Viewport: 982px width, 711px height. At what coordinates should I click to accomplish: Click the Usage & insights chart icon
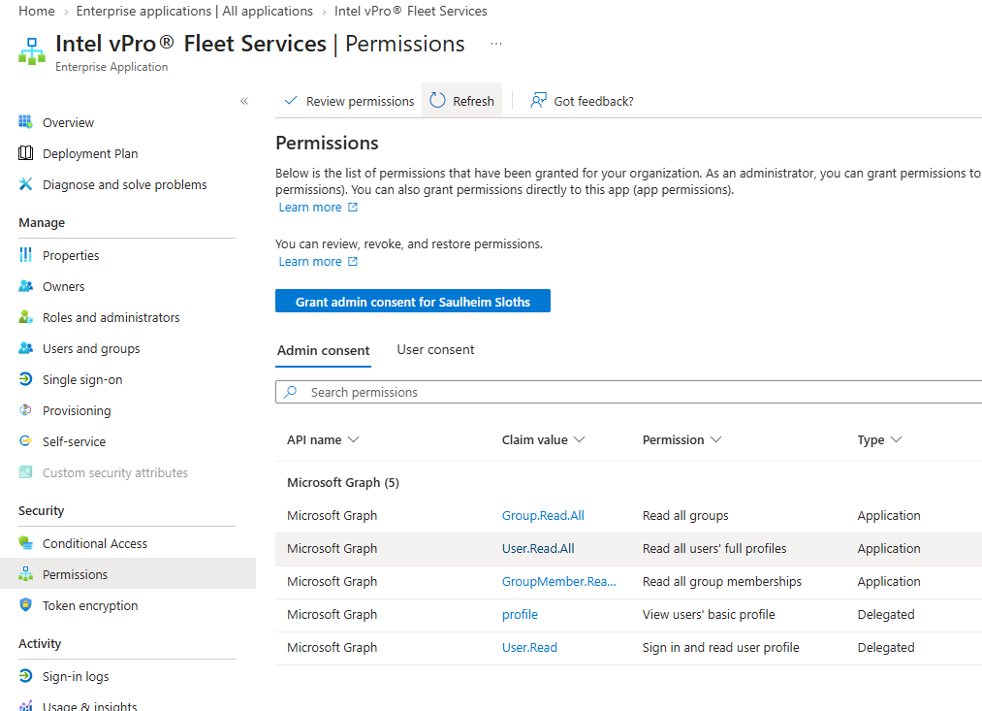25,706
